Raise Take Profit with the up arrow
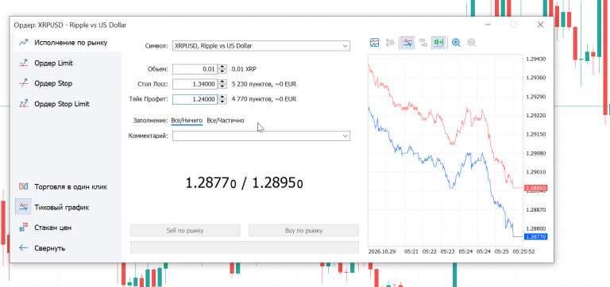Image resolution: width=610 pixels, height=287 pixels. [222, 97]
